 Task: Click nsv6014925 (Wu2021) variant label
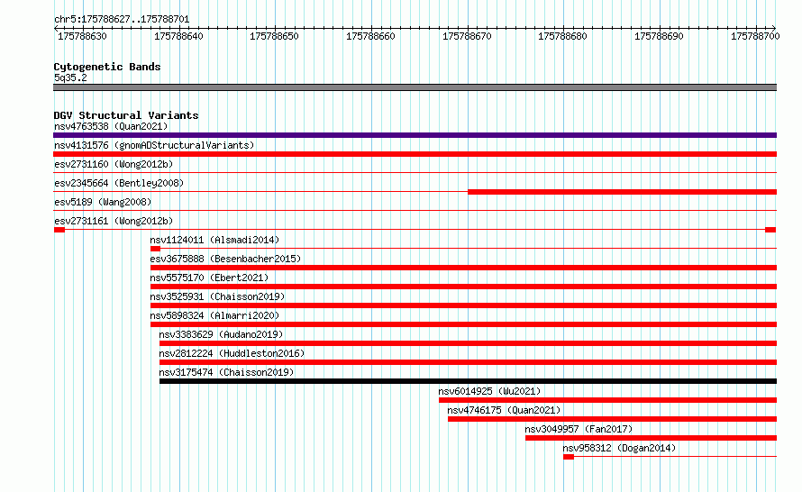[489, 391]
